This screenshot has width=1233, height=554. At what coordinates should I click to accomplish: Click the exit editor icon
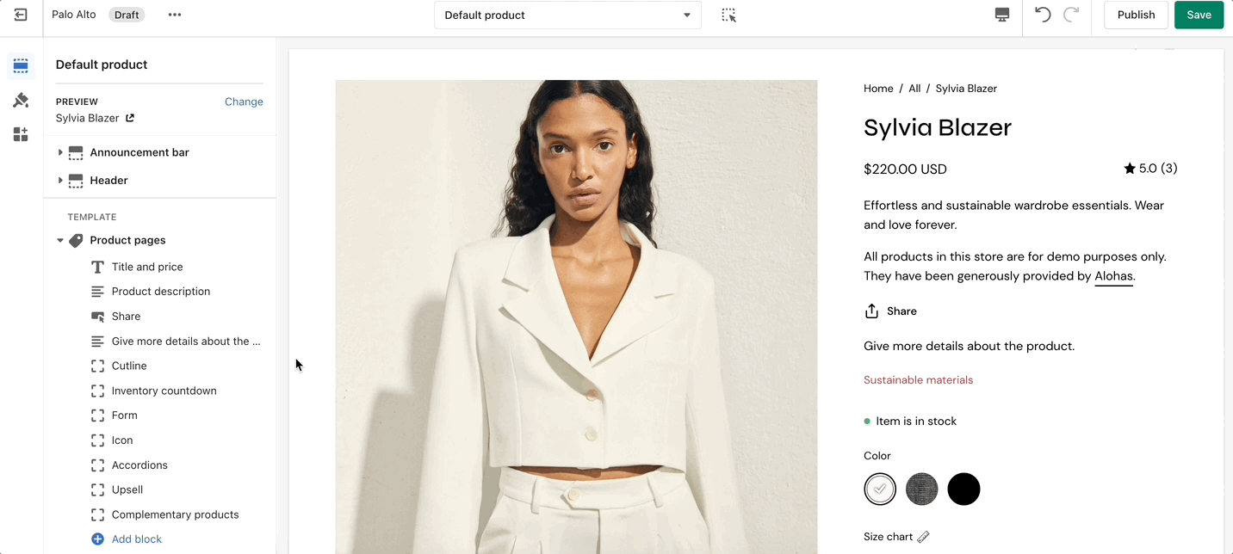(21, 15)
